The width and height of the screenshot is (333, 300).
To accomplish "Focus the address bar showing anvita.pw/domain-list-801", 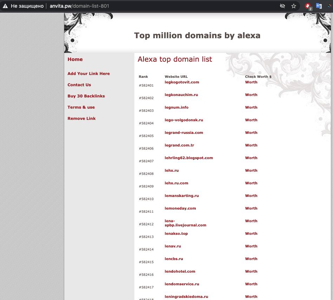I will click(x=149, y=6).
